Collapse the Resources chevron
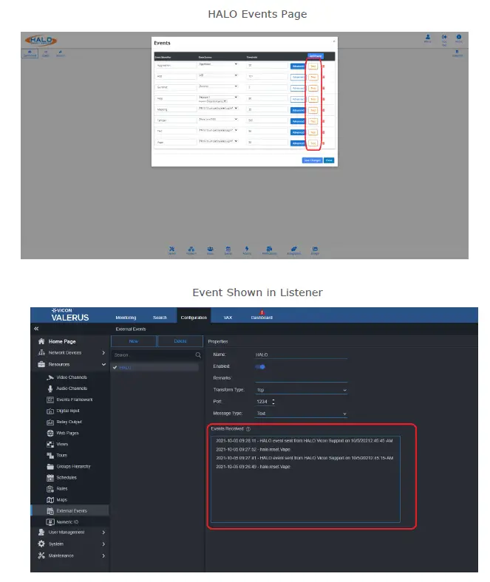 103,365
